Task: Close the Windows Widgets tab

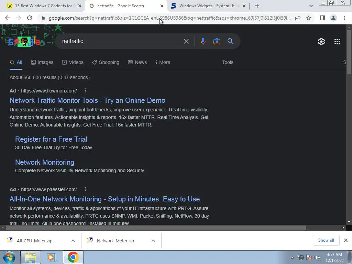Action: 244,6
